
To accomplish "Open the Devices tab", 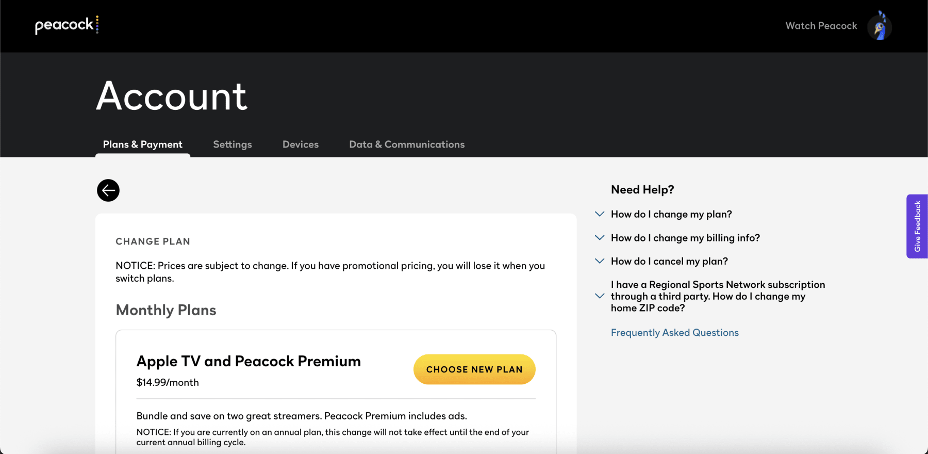I will (x=301, y=144).
